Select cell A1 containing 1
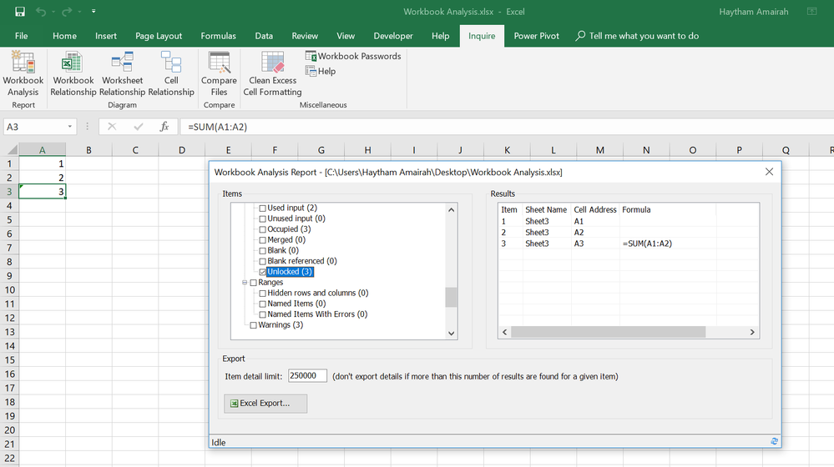This screenshot has height=467, width=834. (x=42, y=163)
